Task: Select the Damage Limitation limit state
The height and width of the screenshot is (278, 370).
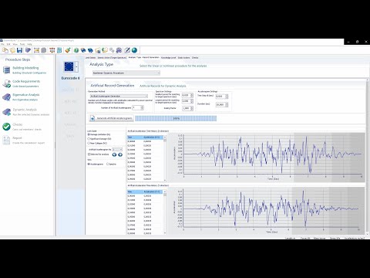Action: (99, 134)
